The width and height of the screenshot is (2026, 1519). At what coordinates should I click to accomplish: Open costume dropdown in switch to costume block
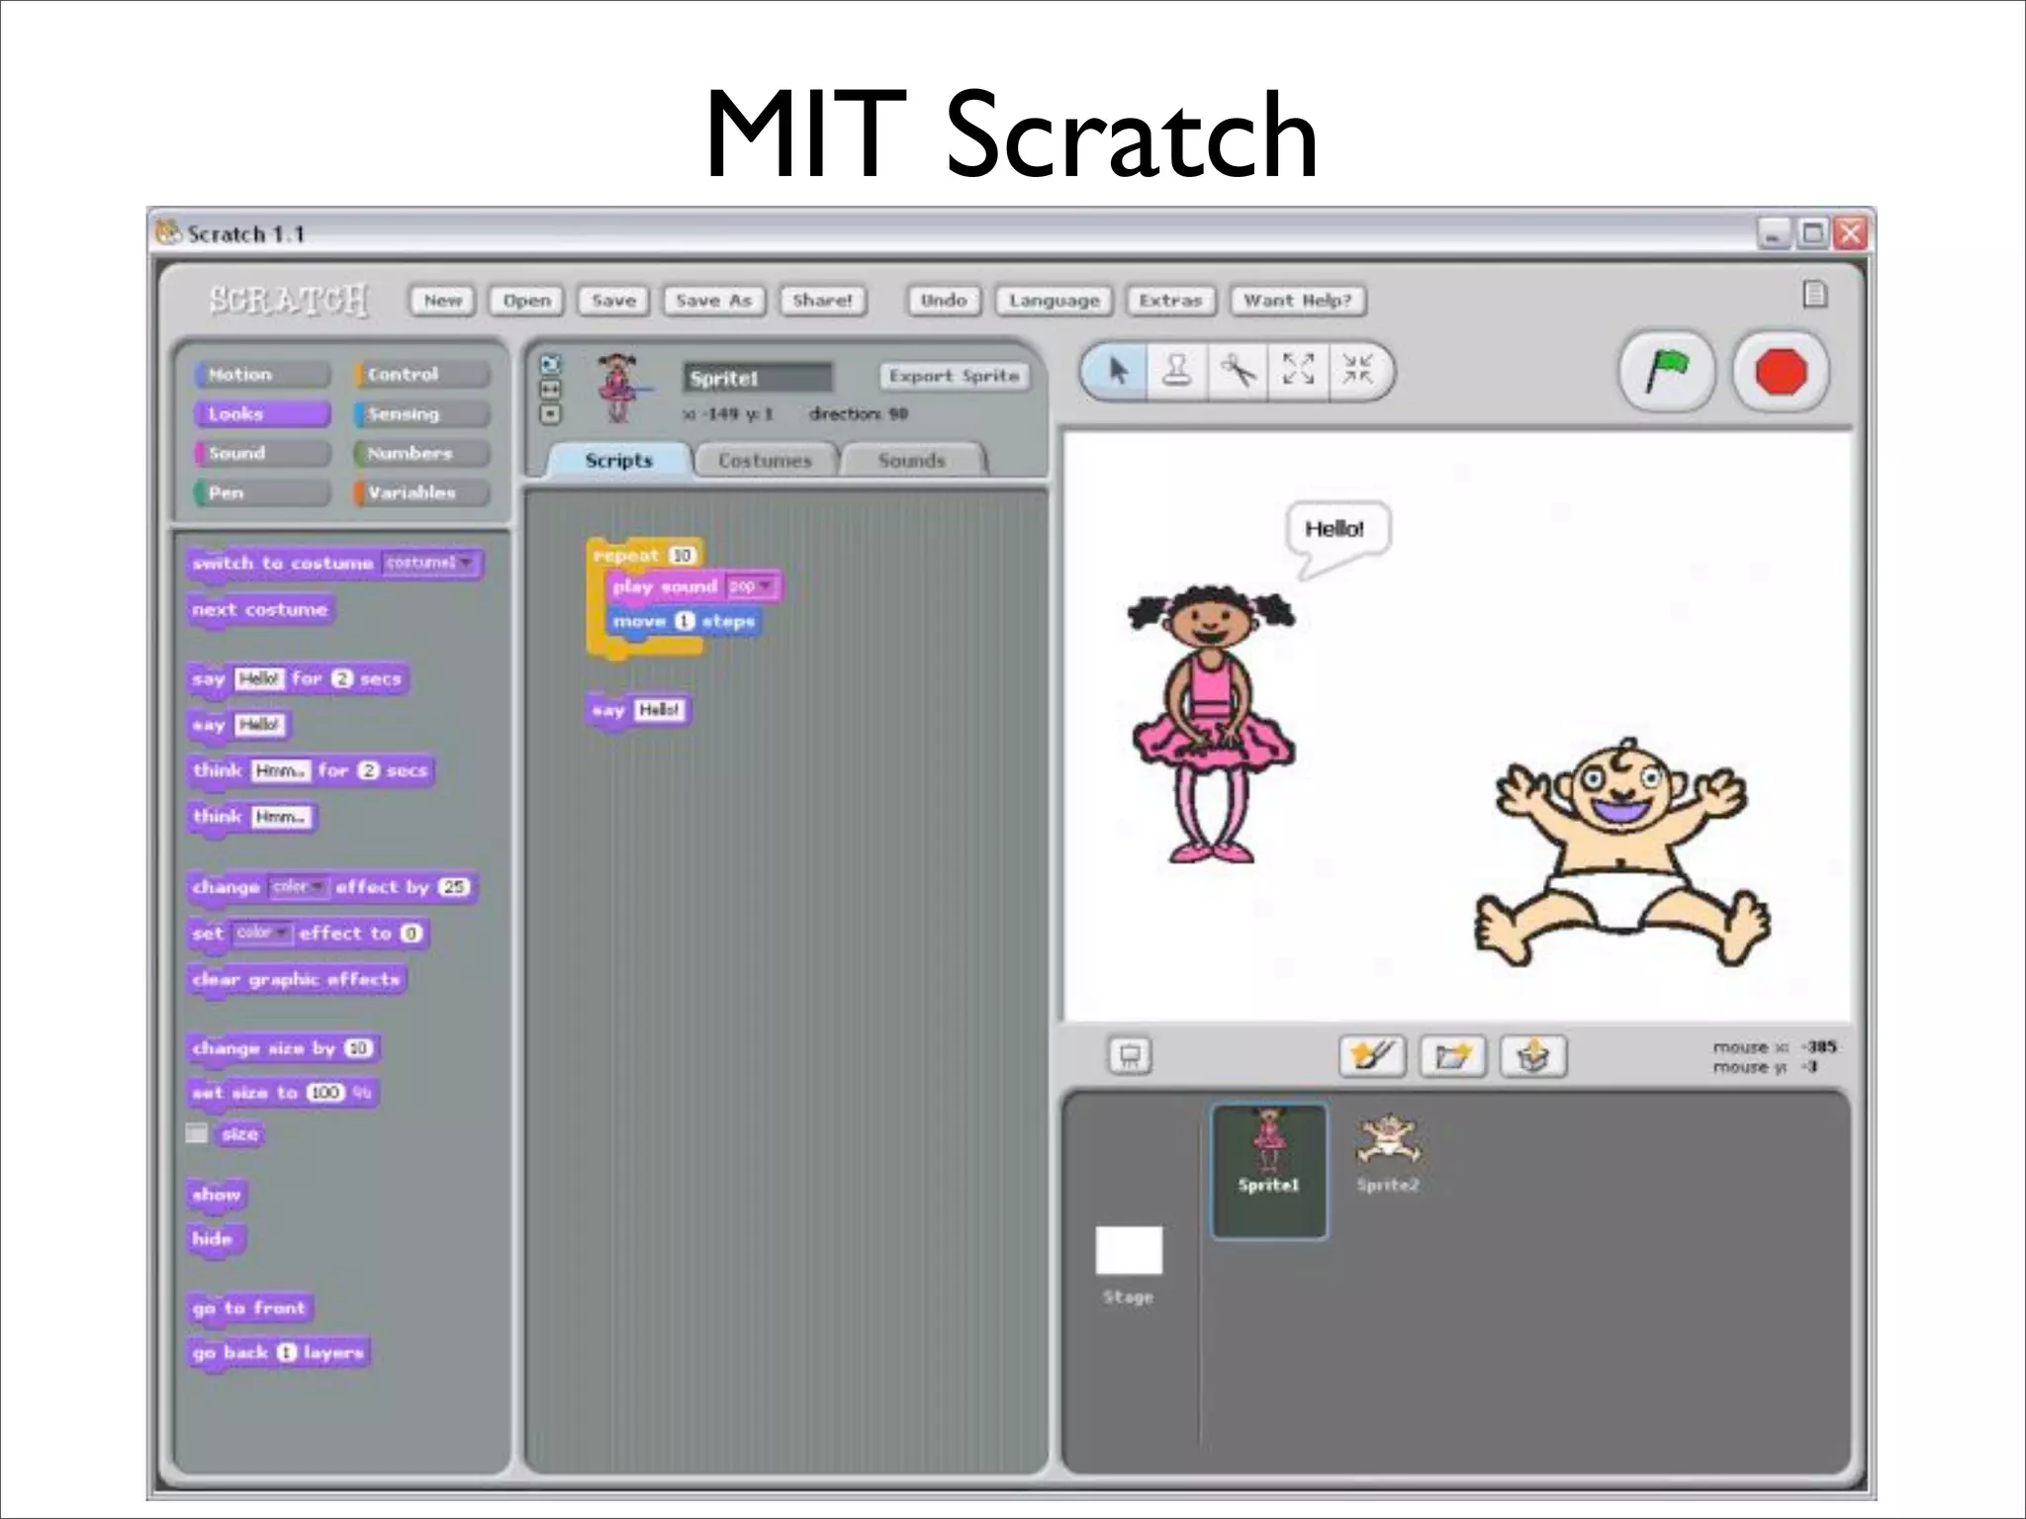(x=429, y=563)
